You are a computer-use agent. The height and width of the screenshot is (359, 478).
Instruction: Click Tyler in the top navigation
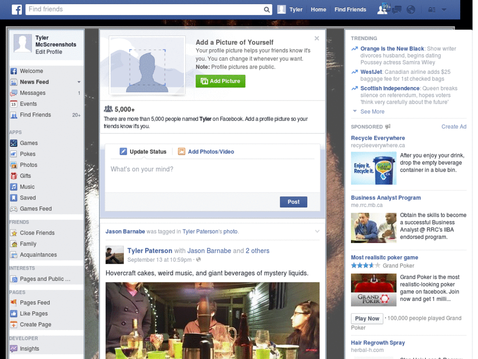[x=295, y=9]
